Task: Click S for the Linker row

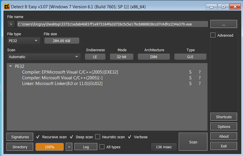Action: [x=190, y=84]
